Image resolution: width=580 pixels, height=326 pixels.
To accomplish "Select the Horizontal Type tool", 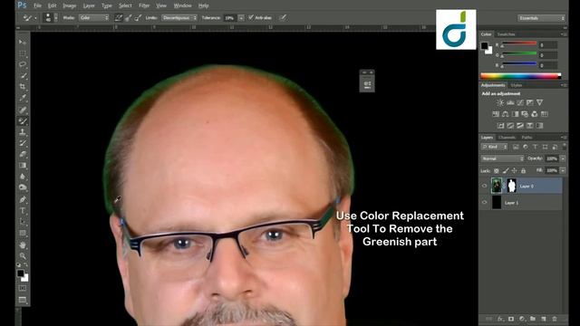I will (22, 211).
